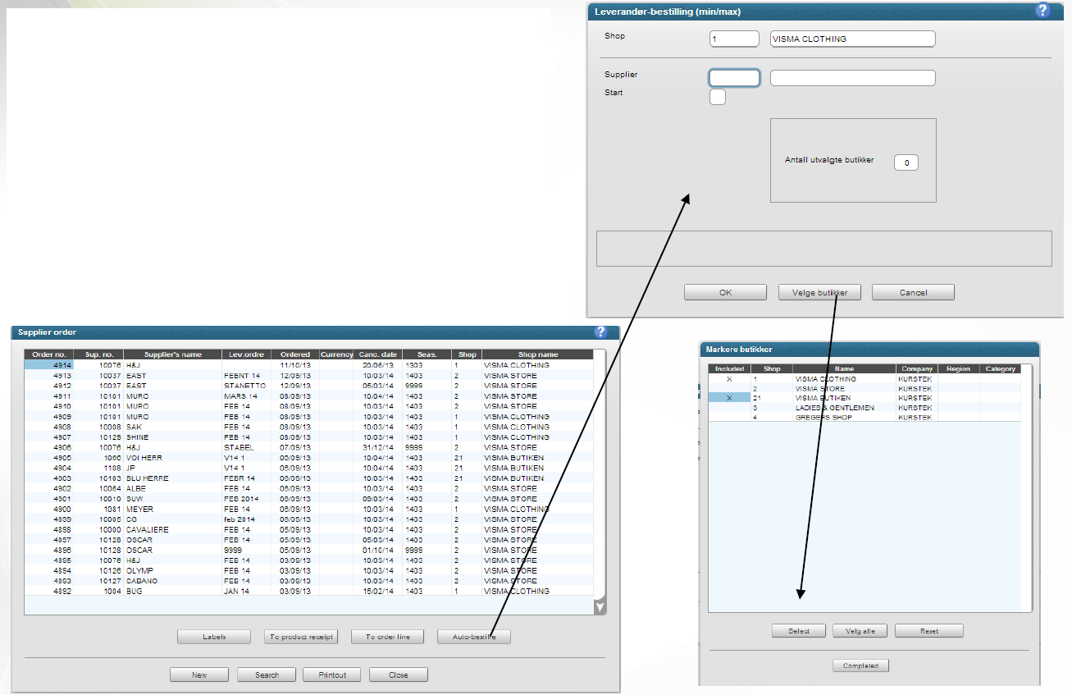Click cancel date 31/12/14
Image resolution: width=1072 pixels, height=695 pixels.
pyautogui.click(x=378, y=447)
